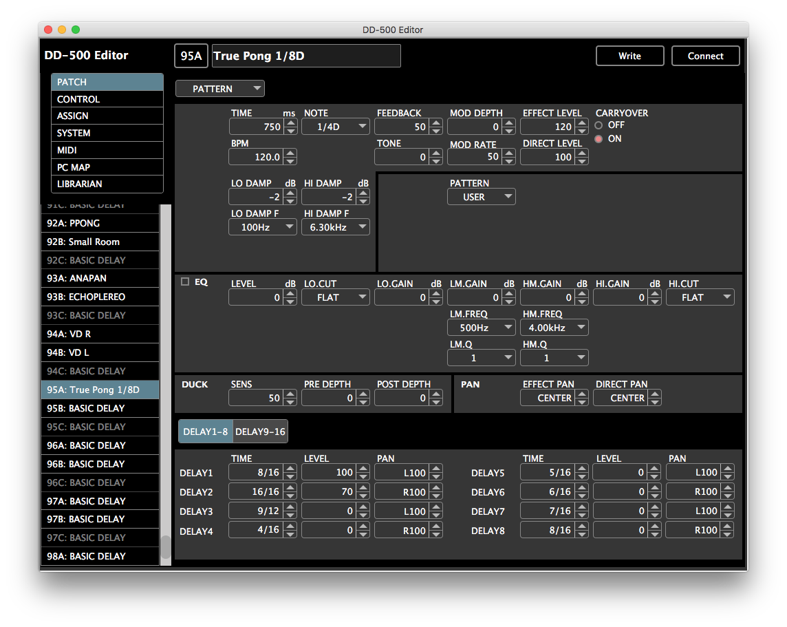Click the DELAY2 LEVEL field showing 70
Viewport: 787px width, 627px height.
point(329,491)
